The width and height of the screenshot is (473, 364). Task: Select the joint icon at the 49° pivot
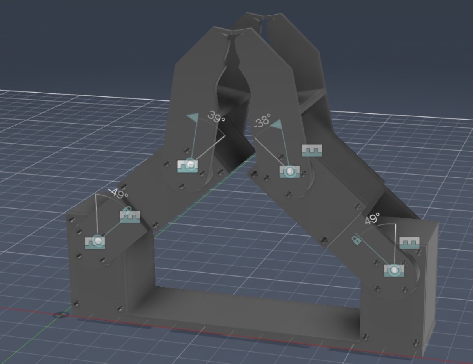coord(394,270)
